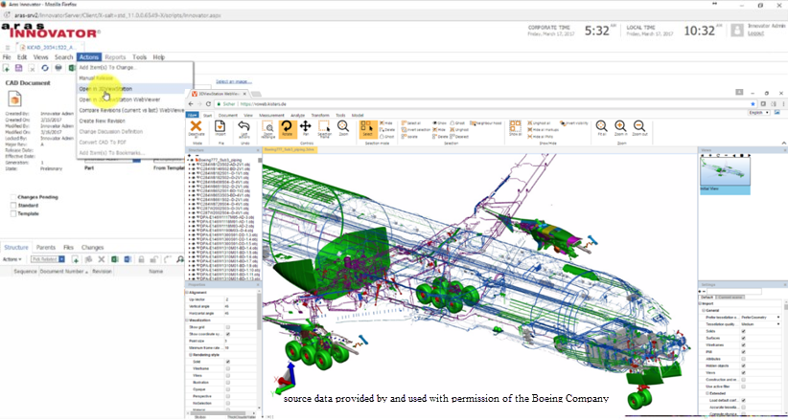788x420 pixels.
Task: Collapse the viewer ribbon with the chevron
Action: [x=783, y=143]
